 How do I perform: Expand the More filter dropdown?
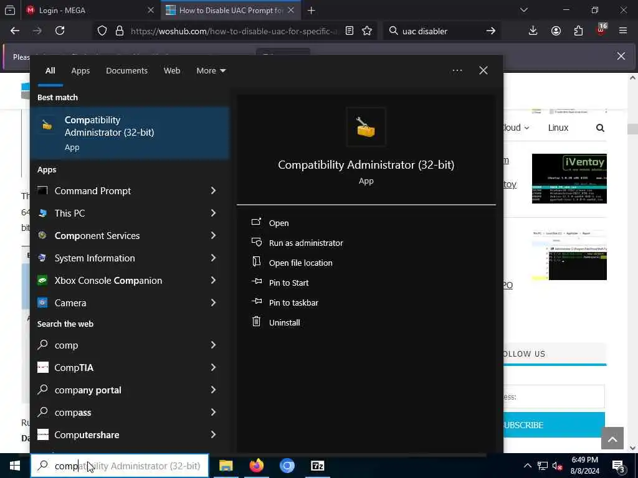click(211, 71)
